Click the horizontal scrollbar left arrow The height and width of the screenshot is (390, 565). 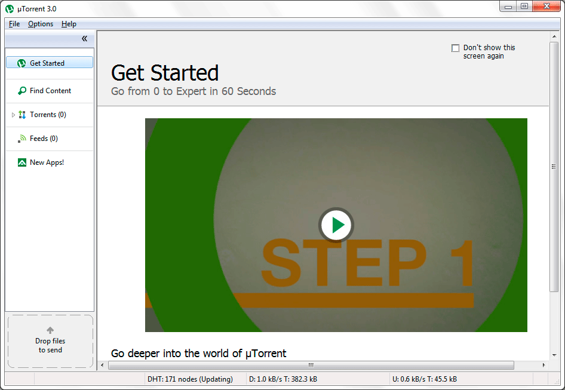(x=102, y=365)
